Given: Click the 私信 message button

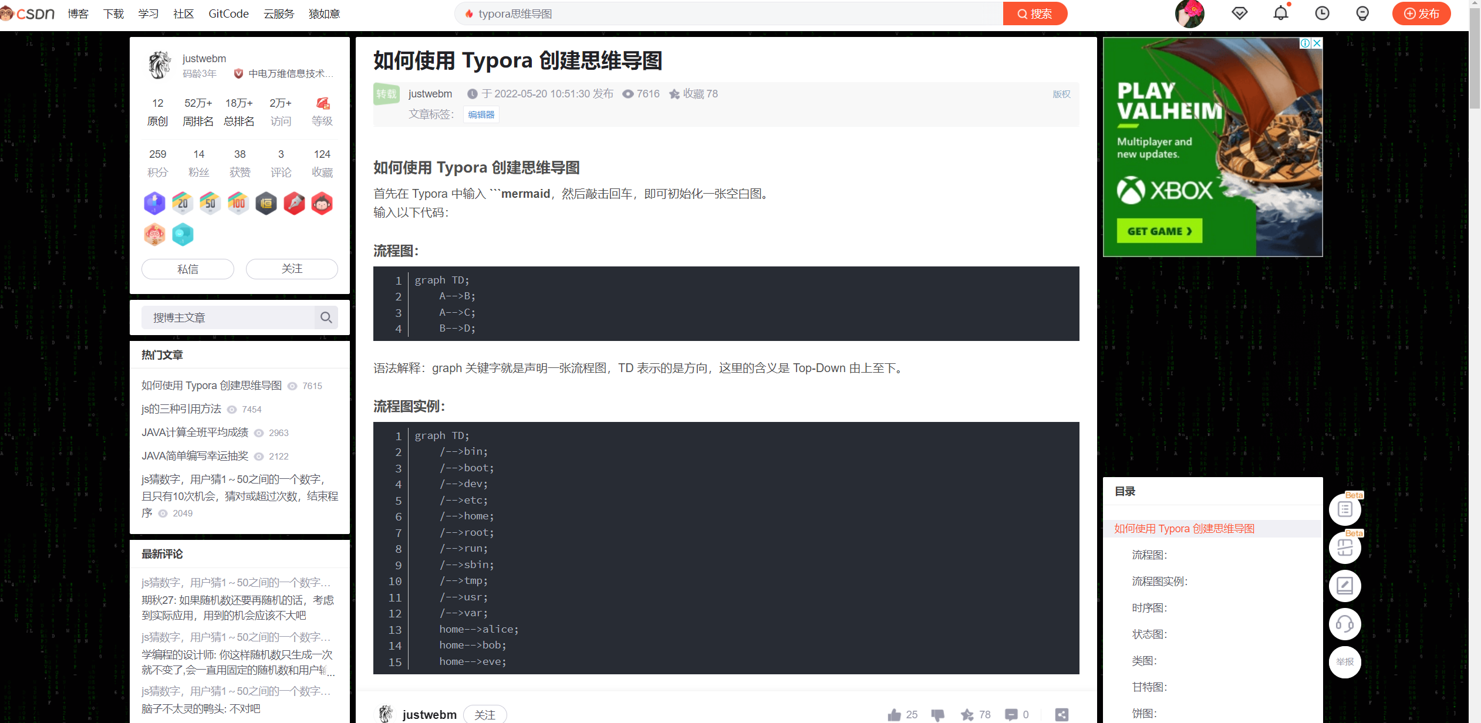Looking at the screenshot, I should [x=188, y=269].
